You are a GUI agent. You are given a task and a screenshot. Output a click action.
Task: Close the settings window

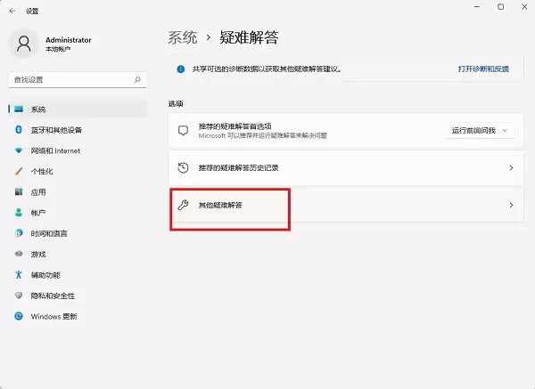(x=524, y=7)
